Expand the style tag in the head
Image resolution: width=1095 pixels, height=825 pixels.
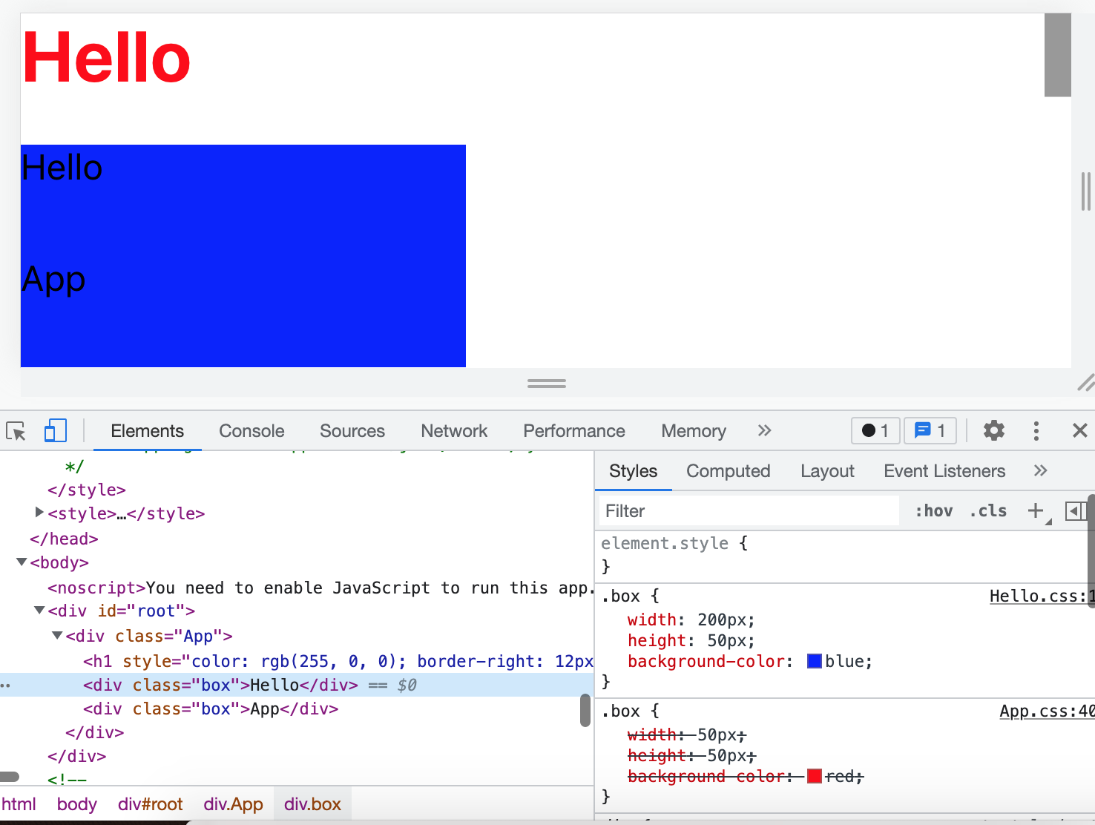pyautogui.click(x=39, y=512)
